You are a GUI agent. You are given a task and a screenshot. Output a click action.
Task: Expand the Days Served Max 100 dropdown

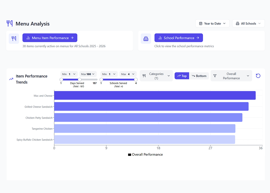[88, 74]
